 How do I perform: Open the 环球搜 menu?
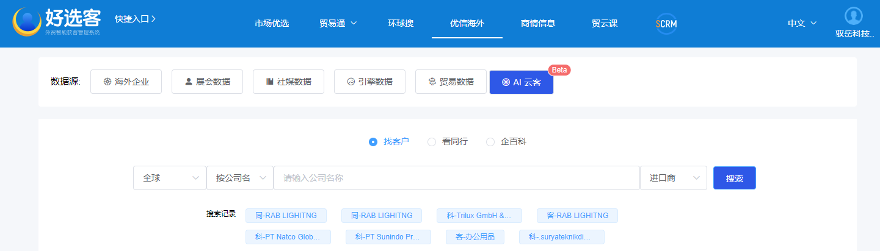pyautogui.click(x=401, y=23)
